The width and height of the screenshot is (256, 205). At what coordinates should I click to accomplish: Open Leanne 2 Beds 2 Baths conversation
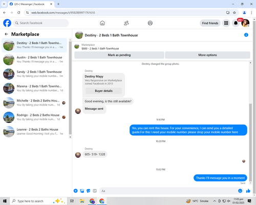tap(34, 132)
